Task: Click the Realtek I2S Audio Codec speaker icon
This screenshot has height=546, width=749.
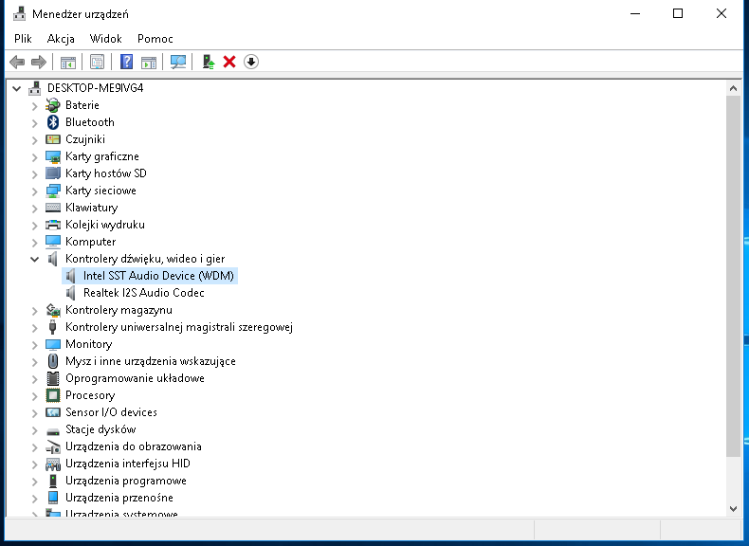Action: pos(71,293)
